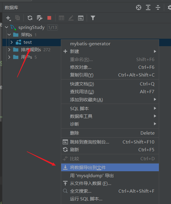Image resolution: width=171 pixels, height=204 pixels.
Task: Click the disabled 比较 menu entry
Action: [x=110, y=159]
